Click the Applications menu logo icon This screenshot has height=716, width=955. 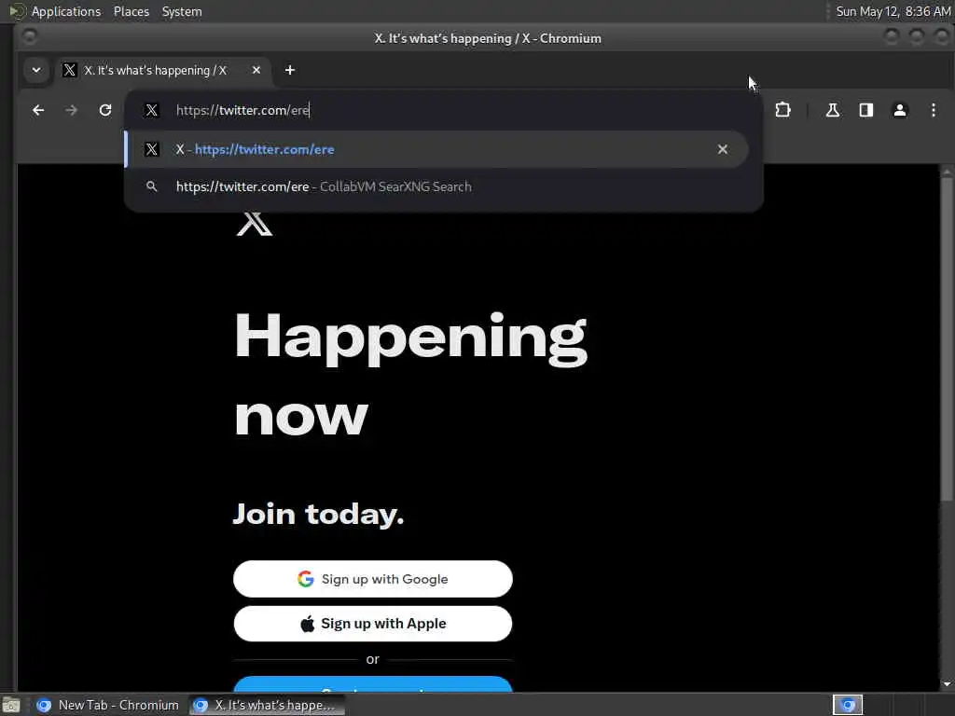click(x=17, y=11)
